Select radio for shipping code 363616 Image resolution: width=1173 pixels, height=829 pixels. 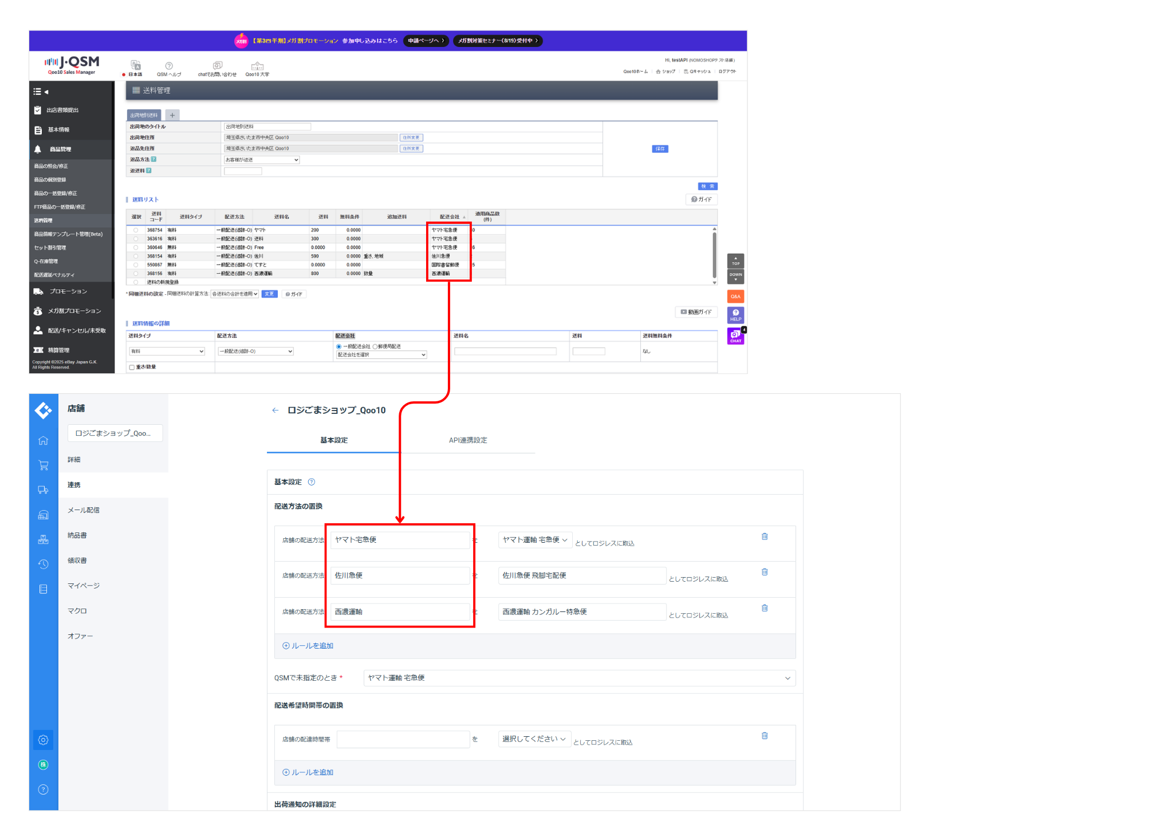(136, 239)
